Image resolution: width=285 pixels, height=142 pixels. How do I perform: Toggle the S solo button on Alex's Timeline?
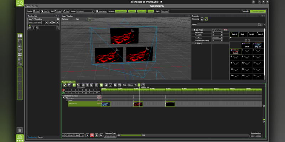point(33,28)
